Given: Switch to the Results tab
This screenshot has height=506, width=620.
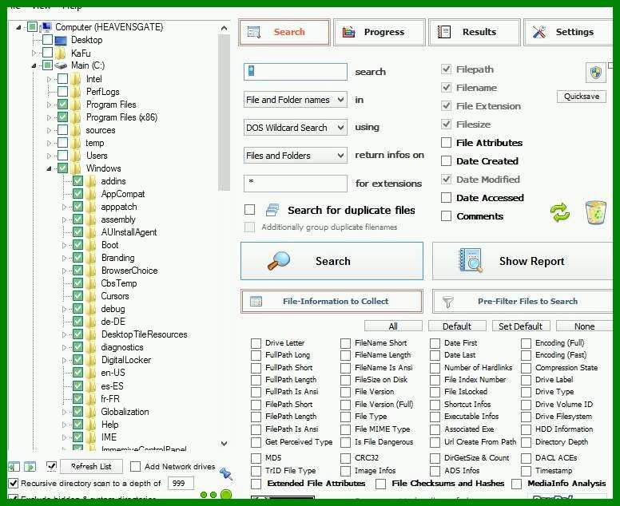Looking at the screenshot, I should [x=475, y=32].
